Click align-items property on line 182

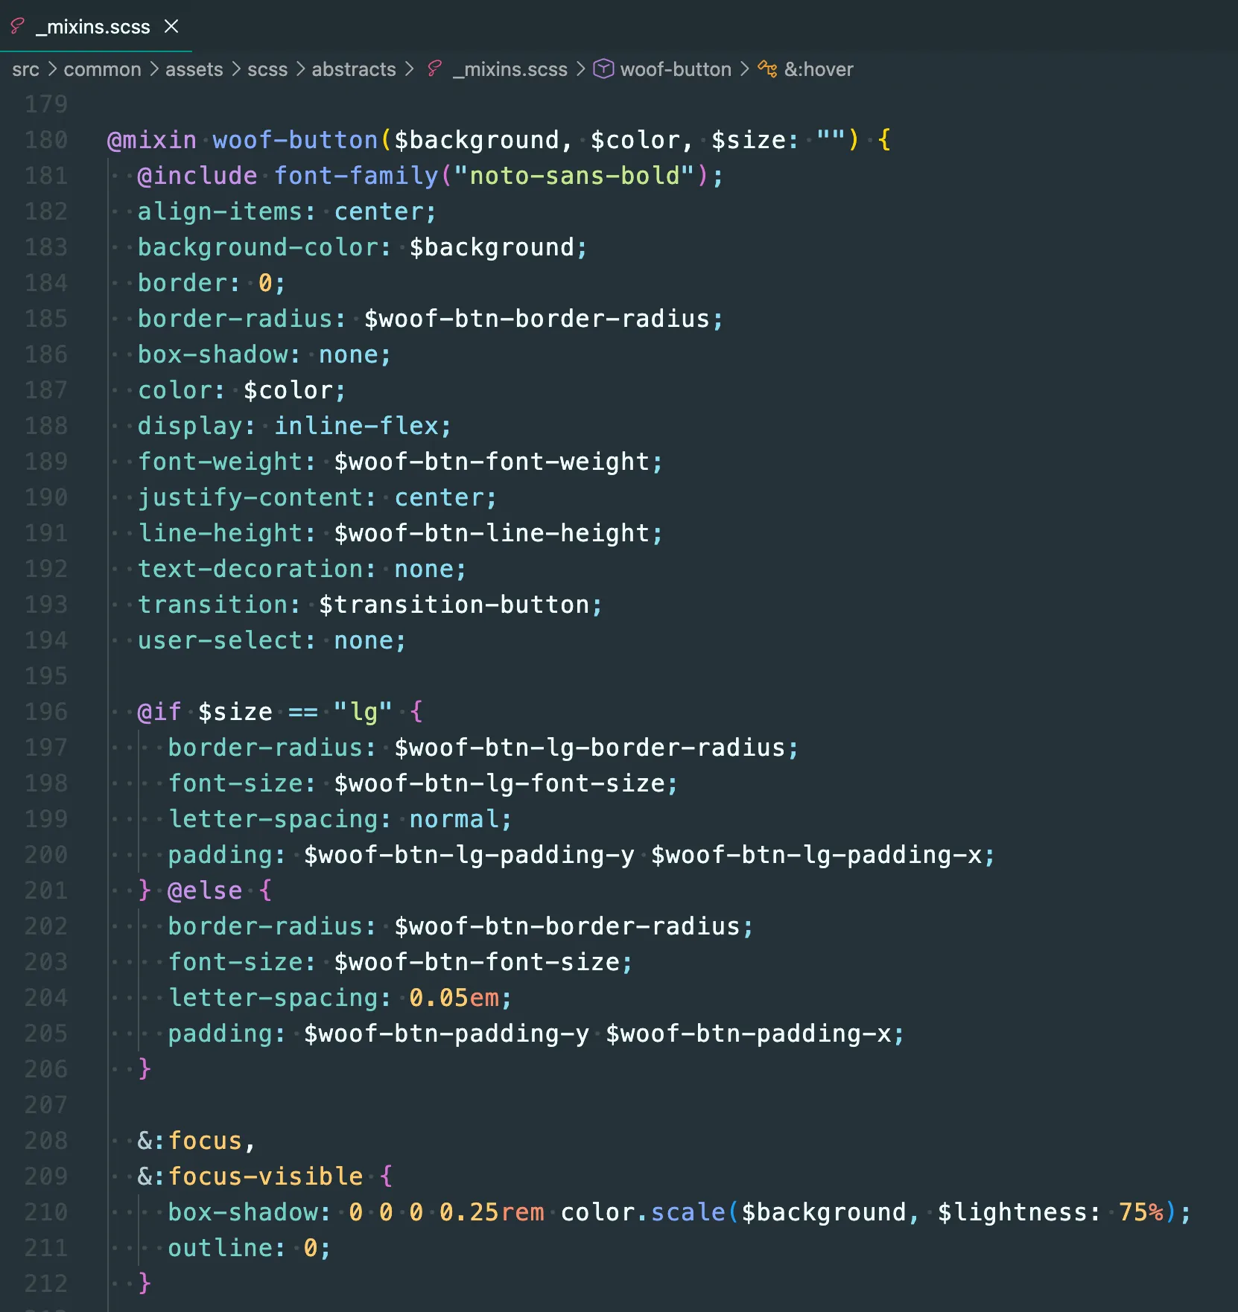220,211
